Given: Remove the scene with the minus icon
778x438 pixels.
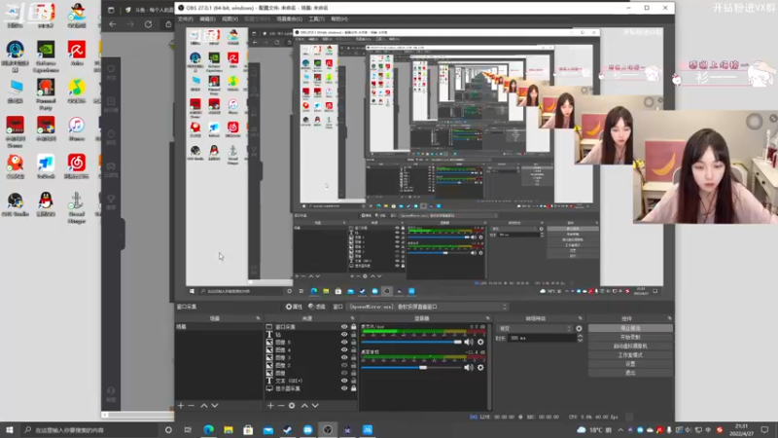Looking at the screenshot, I should (191, 406).
